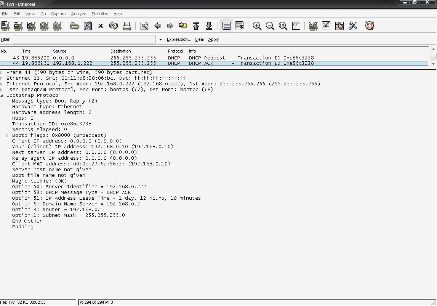Expand the Bootp flags entry
This screenshot has height=306, width=437.
(7, 135)
